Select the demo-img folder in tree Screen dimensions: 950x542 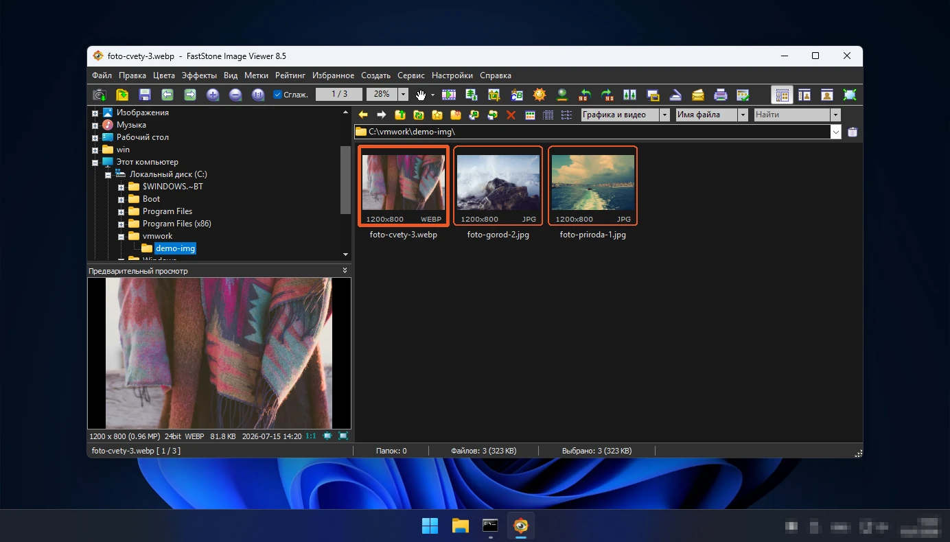175,248
